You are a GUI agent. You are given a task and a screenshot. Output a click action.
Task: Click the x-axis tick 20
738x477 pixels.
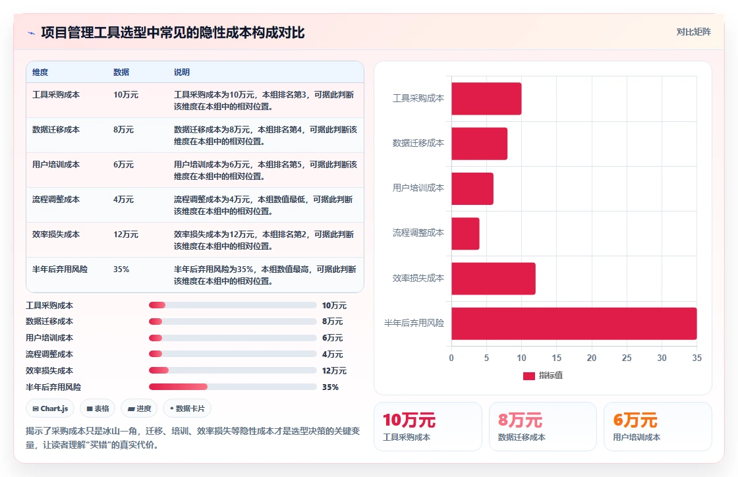point(592,358)
